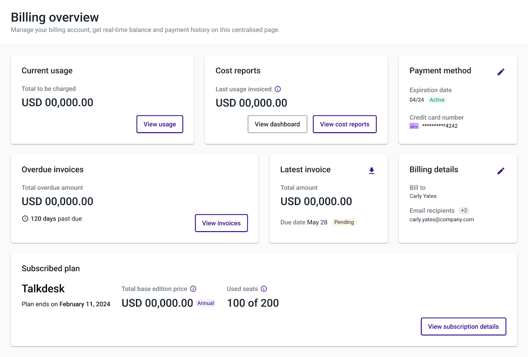Click the 120 days past due text
Image resolution: width=528 pixels, height=357 pixels.
[x=56, y=219]
